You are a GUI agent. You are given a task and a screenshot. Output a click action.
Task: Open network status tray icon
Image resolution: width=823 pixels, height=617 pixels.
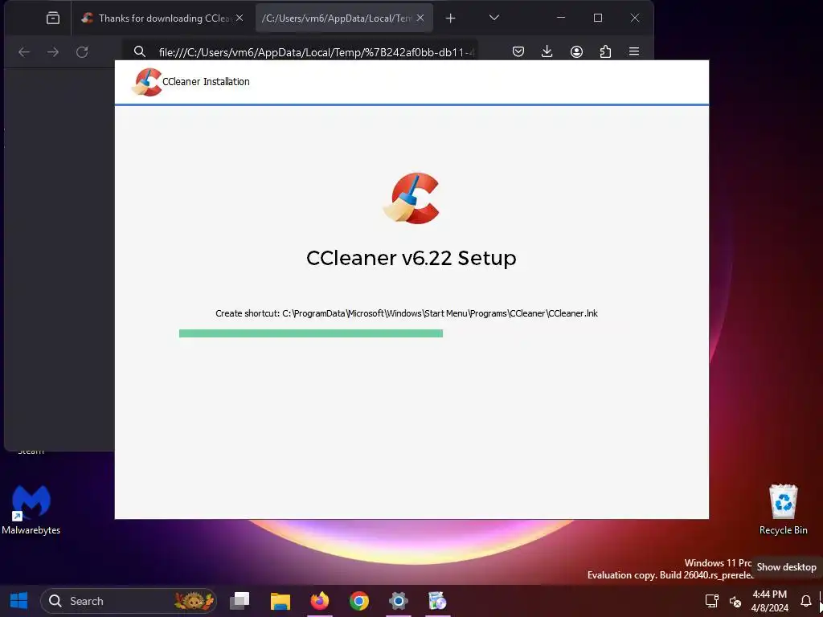712,601
